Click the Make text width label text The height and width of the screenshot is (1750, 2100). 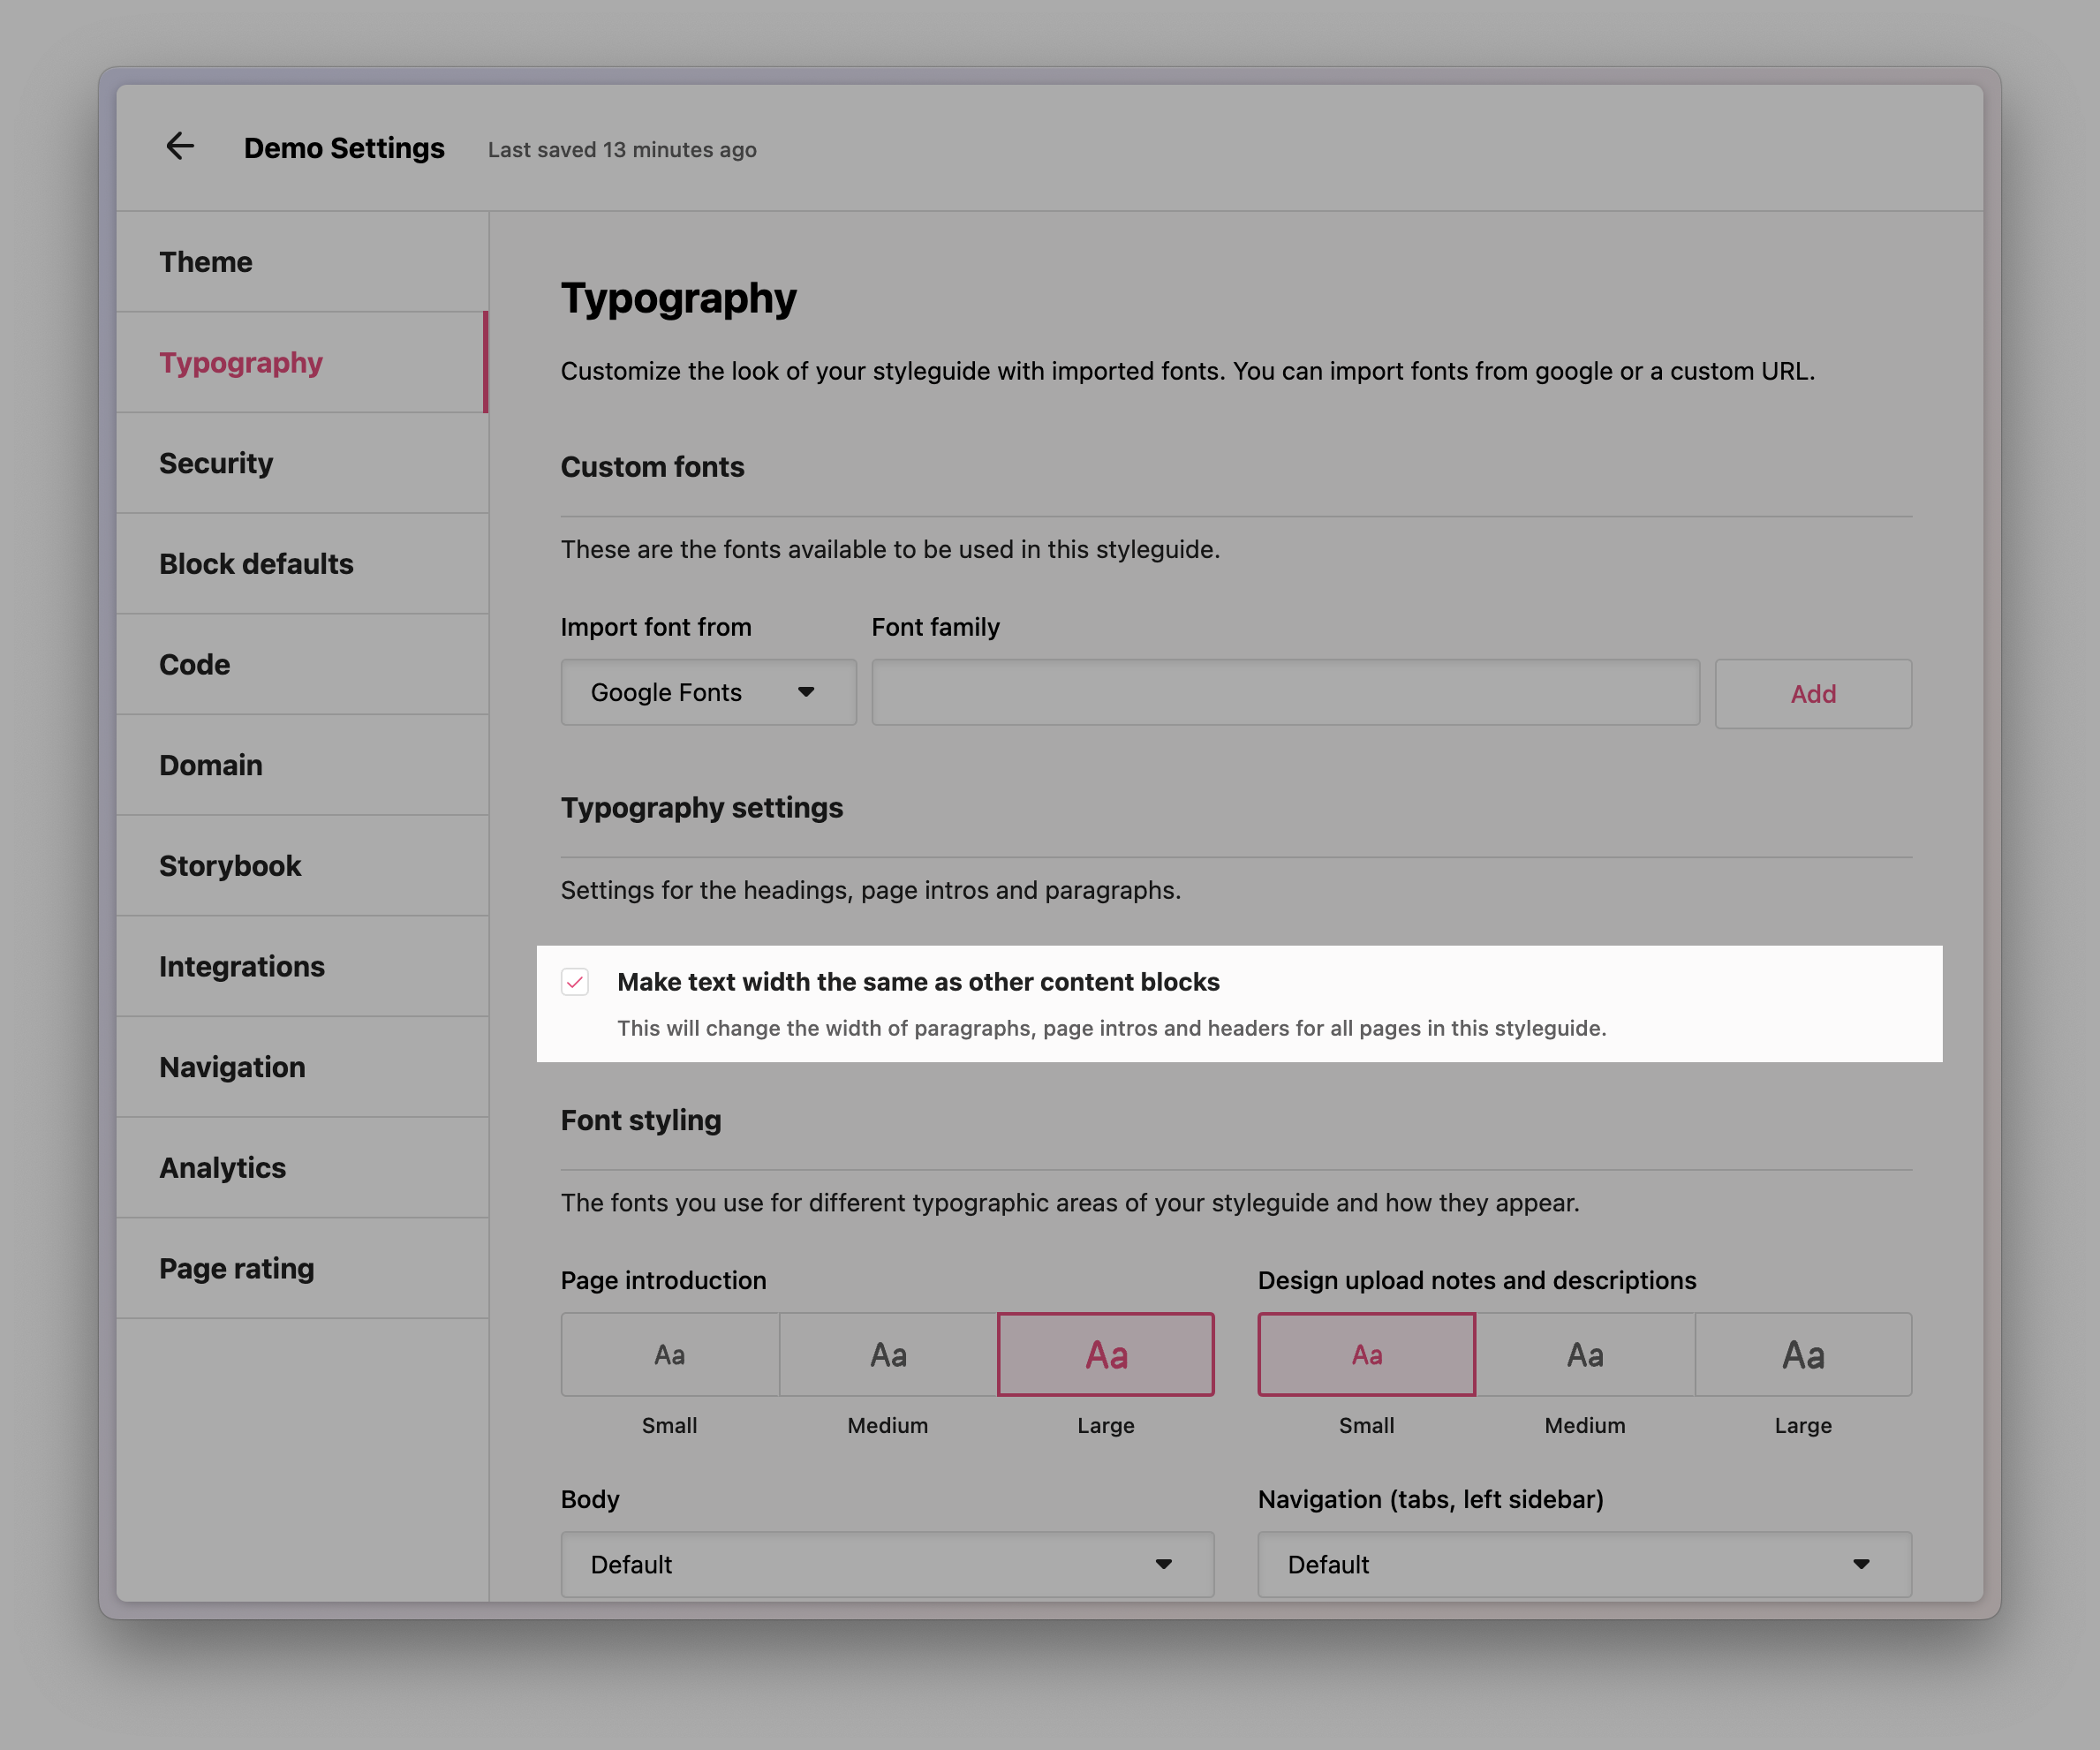click(918, 982)
